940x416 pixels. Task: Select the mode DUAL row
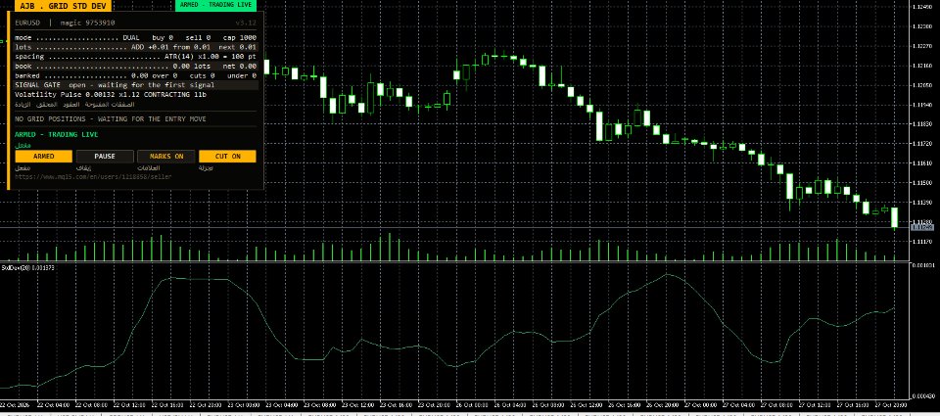tap(135, 38)
